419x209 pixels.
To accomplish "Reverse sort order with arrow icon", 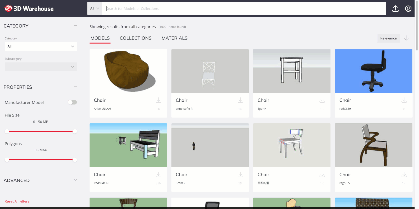I will (x=406, y=38).
